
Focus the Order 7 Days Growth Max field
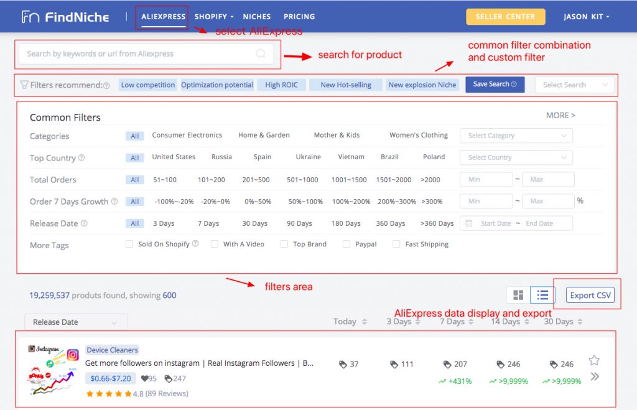(x=548, y=201)
